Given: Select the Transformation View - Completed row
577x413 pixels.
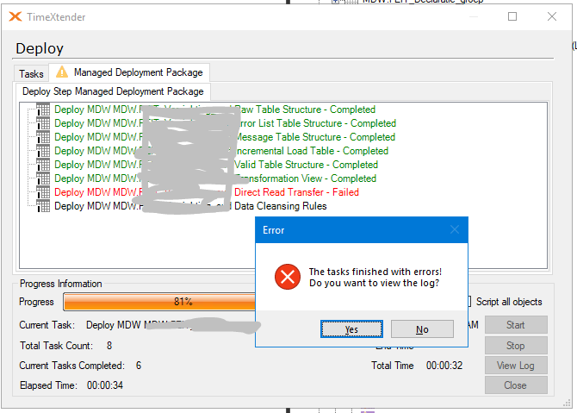Looking at the screenshot, I should point(215,178).
